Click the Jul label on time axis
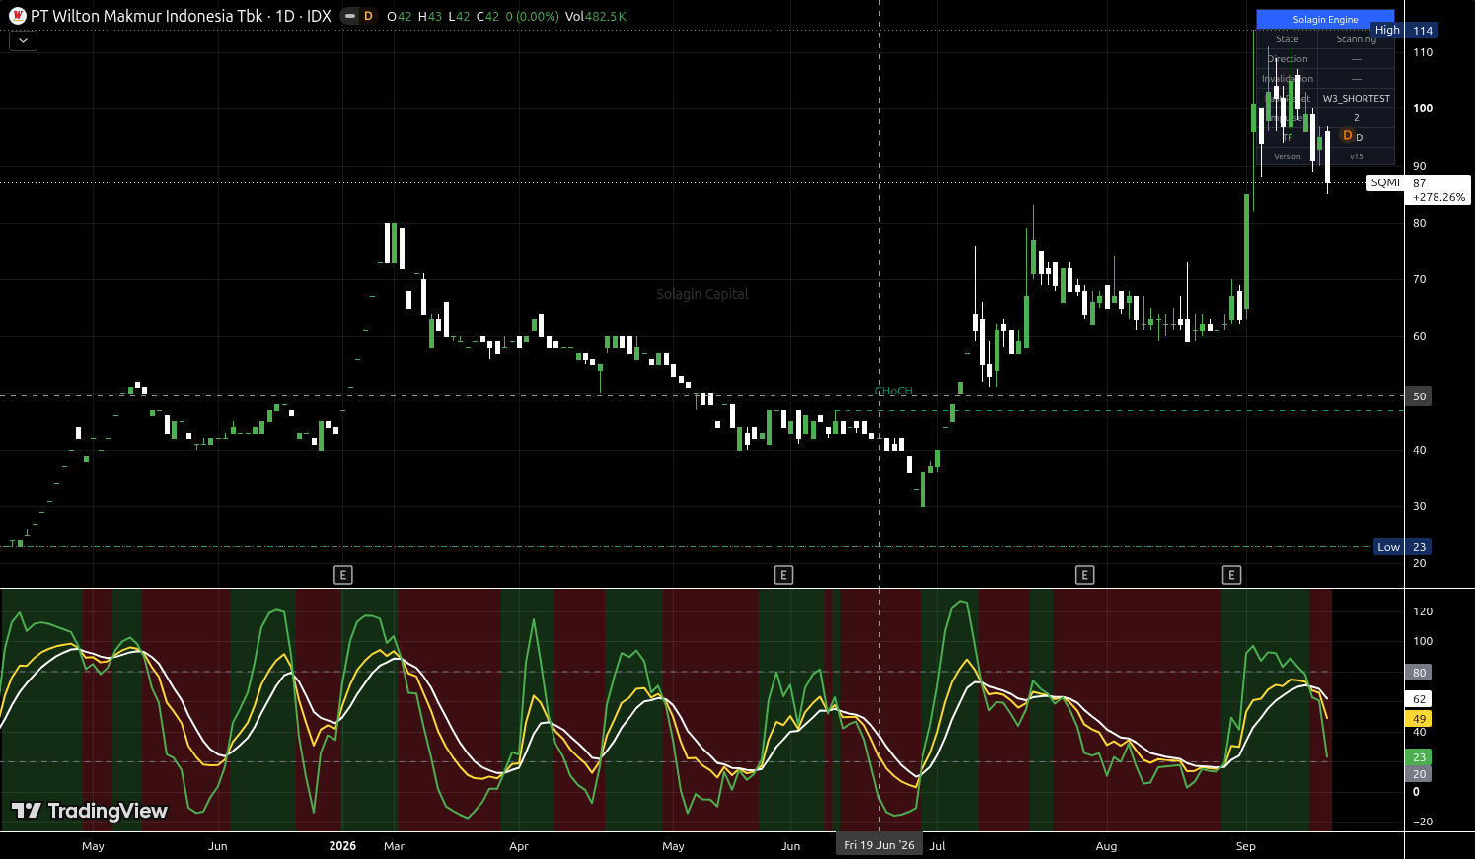Screen dimensions: 1475x859 937,846
